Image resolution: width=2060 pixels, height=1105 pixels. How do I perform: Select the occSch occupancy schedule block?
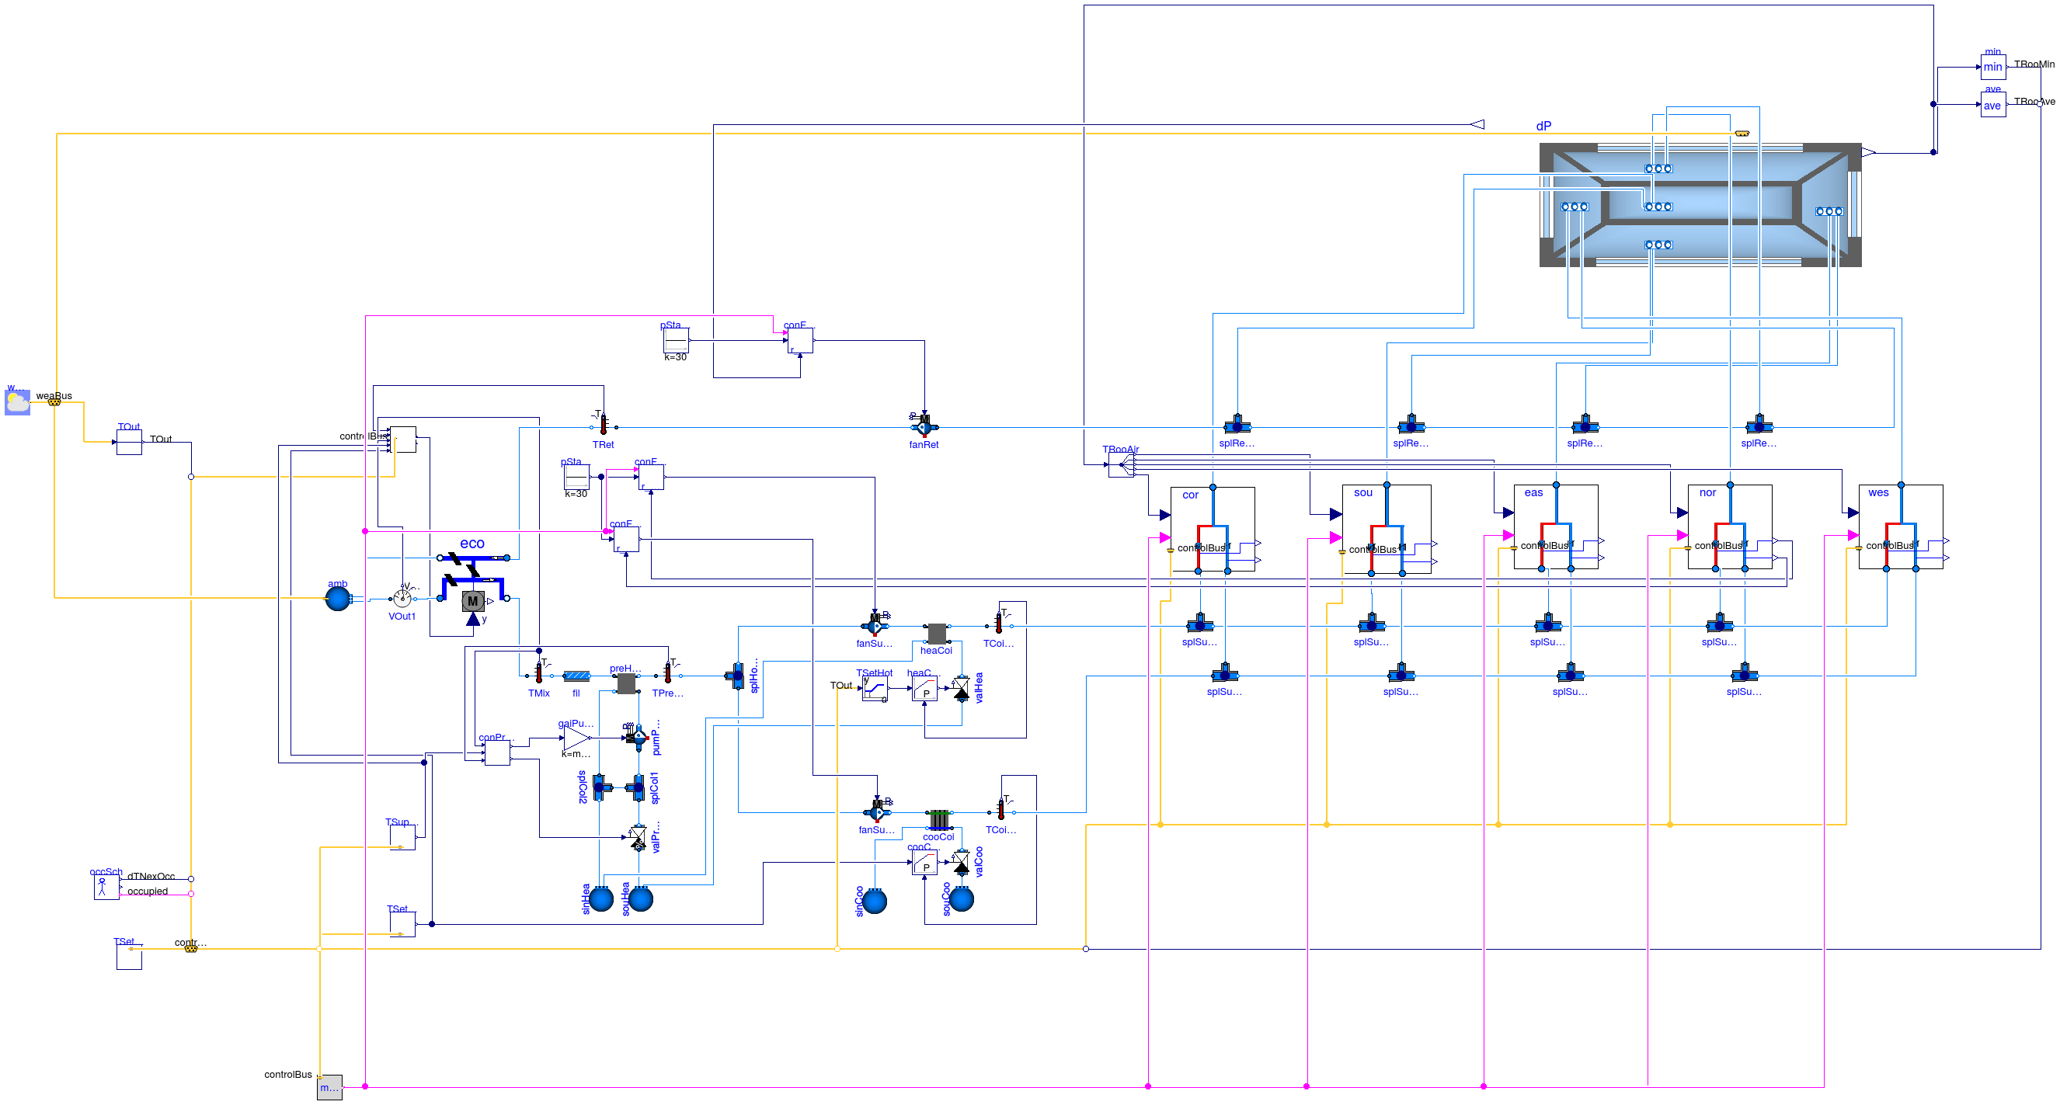point(106,887)
